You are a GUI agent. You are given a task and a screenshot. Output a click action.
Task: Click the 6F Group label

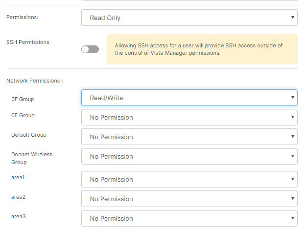pyautogui.click(x=23, y=115)
